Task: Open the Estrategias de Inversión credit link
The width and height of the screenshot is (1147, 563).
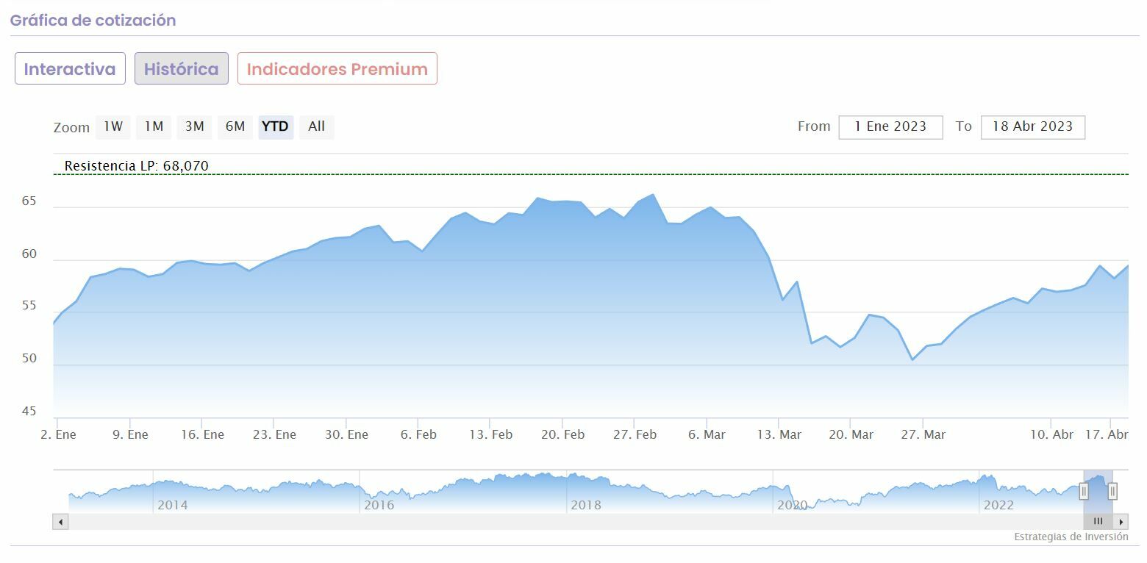Action: pos(1071,537)
